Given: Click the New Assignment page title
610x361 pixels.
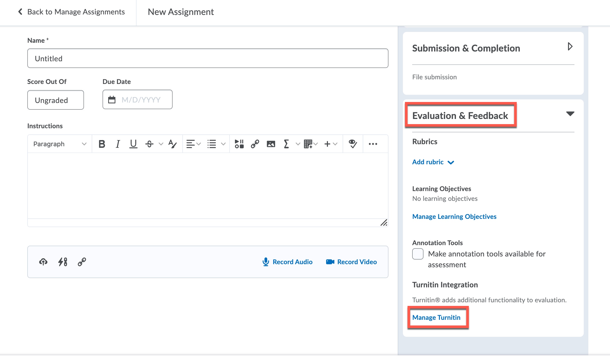Looking at the screenshot, I should point(181,12).
